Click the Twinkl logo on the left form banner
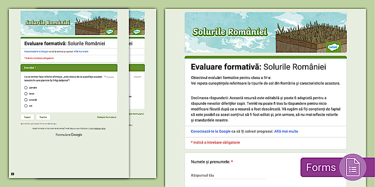Image resolution: width=375 pixels, height=187 pixels. pyautogui.click(x=110, y=32)
